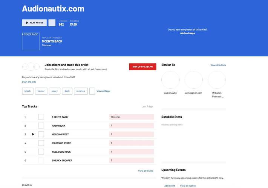Image resolution: width=268 pixels, height=188 pixels.
Task: Open the MrBallen Podcast artist avatar
Action: [217, 80]
